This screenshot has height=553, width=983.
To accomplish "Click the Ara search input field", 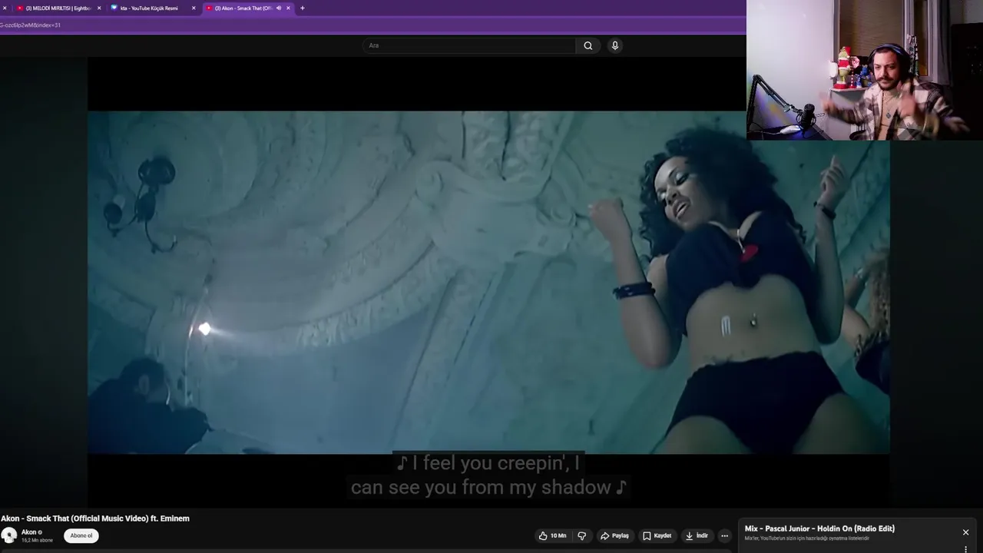I will coord(469,45).
